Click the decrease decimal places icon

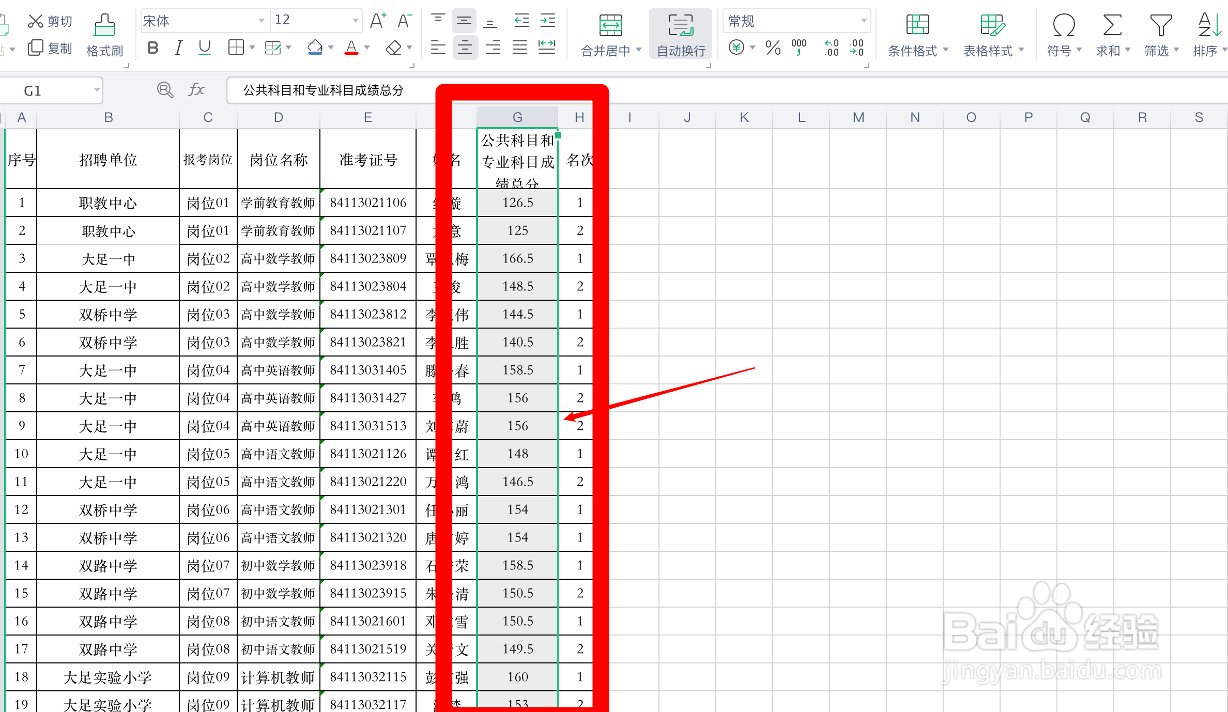point(856,48)
